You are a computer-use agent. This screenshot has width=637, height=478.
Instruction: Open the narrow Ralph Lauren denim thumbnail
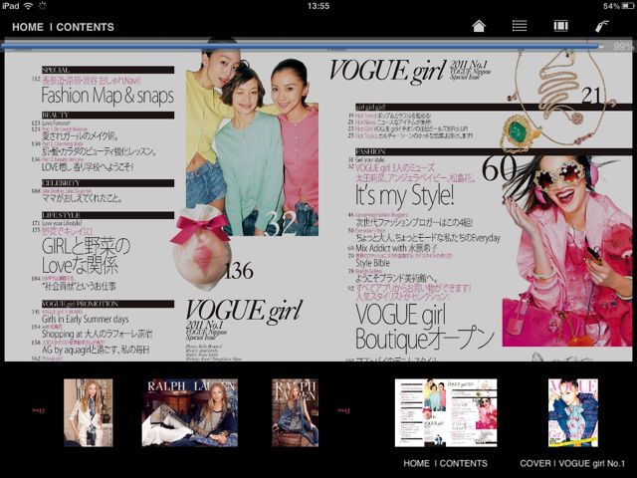click(x=295, y=412)
